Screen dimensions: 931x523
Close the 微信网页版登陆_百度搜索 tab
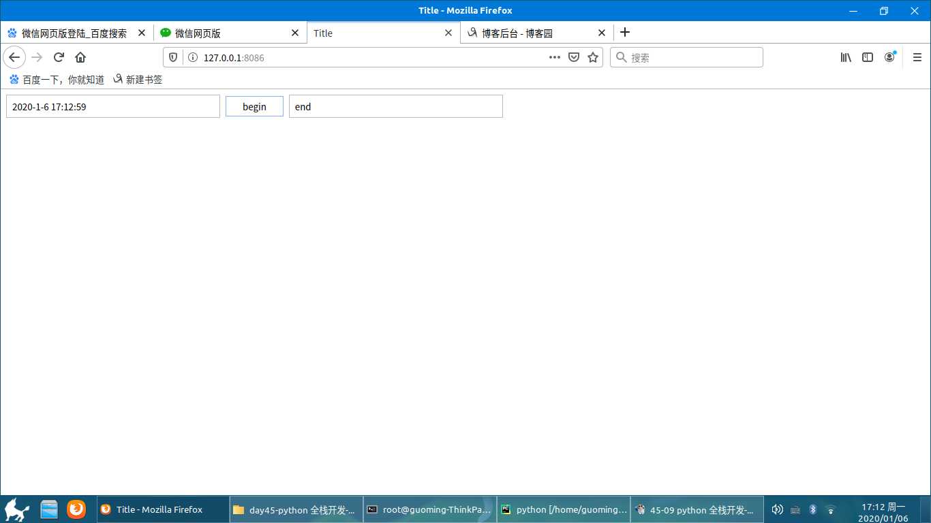click(142, 33)
